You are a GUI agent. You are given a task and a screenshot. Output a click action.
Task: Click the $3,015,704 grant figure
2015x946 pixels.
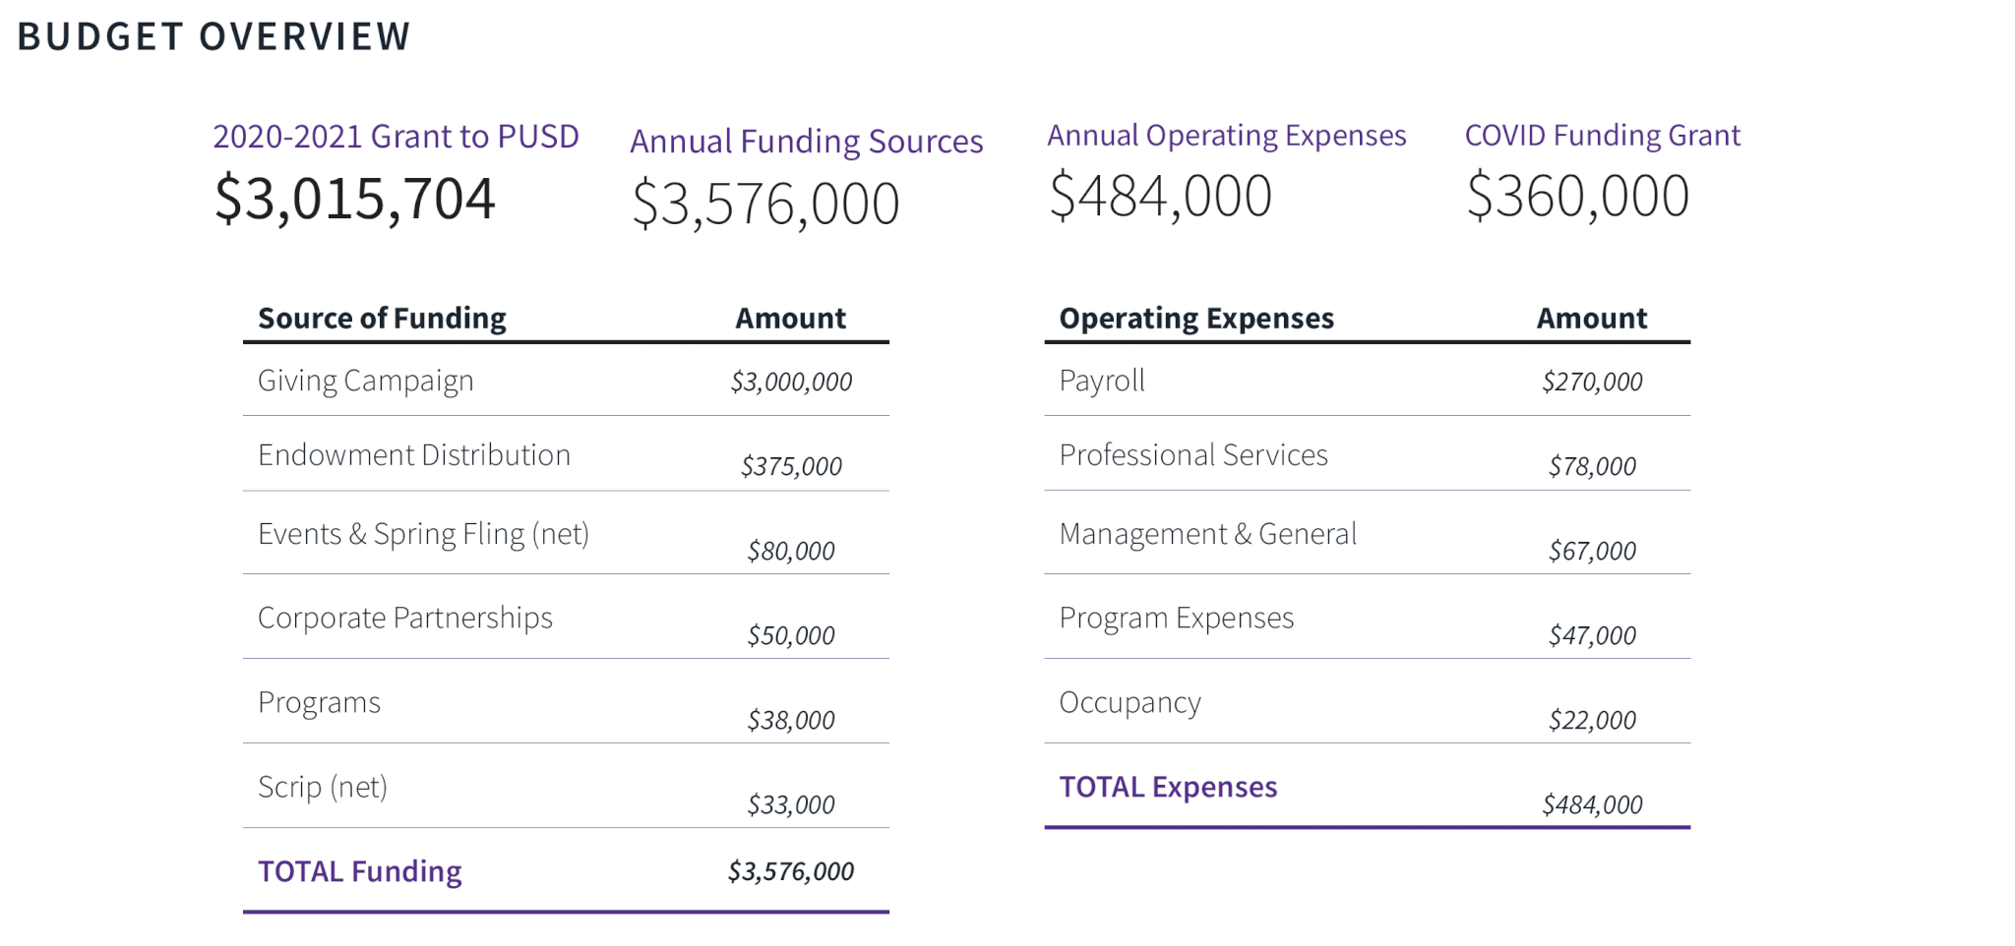point(354,199)
